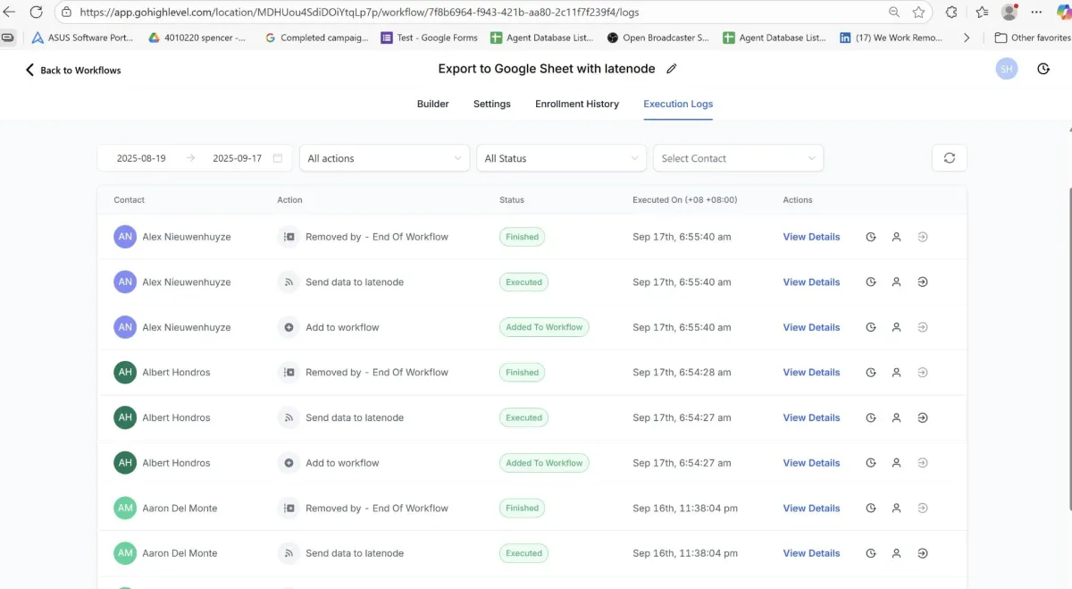Open the browser extensions puzzle icon
This screenshot has height=589, width=1072.
(x=951, y=13)
